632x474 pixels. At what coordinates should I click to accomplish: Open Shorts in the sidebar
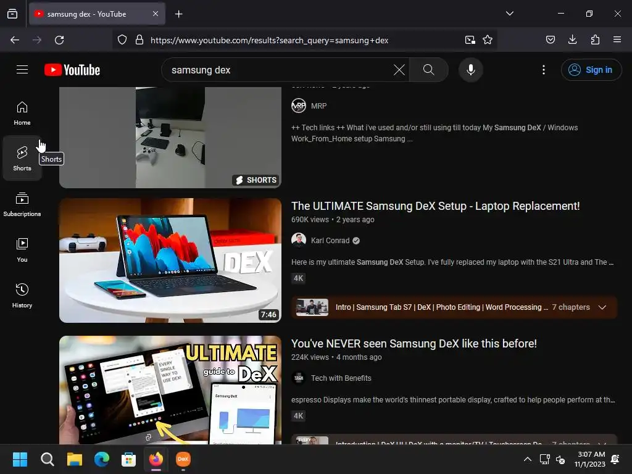pos(22,159)
